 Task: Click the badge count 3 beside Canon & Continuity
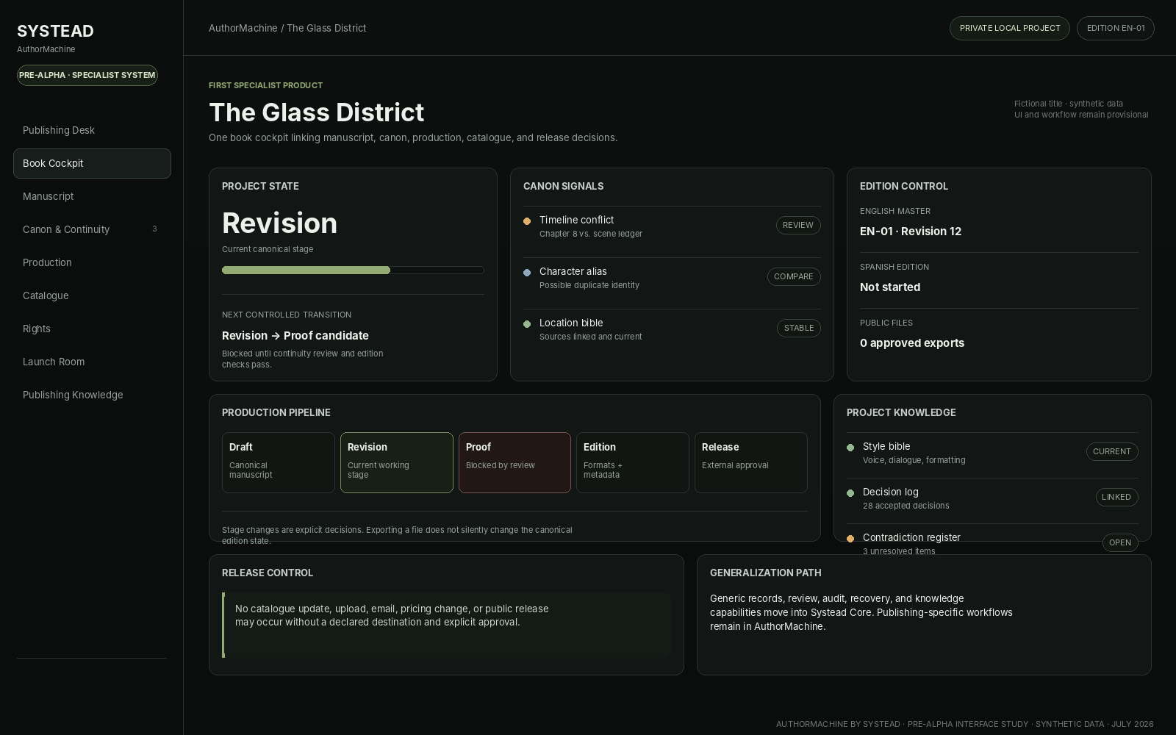154,229
